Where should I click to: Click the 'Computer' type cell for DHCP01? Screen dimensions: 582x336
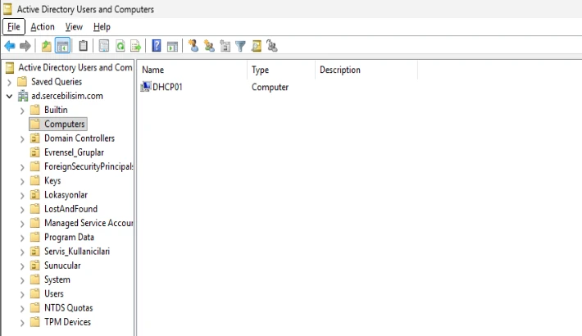tap(270, 87)
